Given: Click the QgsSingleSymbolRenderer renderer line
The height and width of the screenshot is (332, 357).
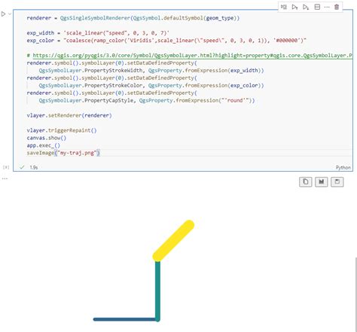Looking at the screenshot, I should (x=133, y=18).
